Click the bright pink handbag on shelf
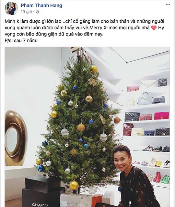This screenshot has width=175, height=207. point(162,116)
